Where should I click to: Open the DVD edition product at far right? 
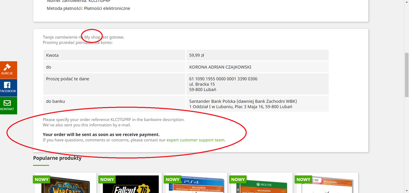click(327, 184)
